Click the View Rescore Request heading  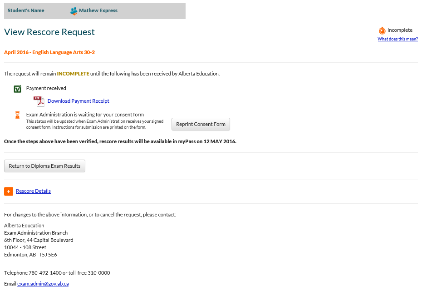tap(49, 32)
